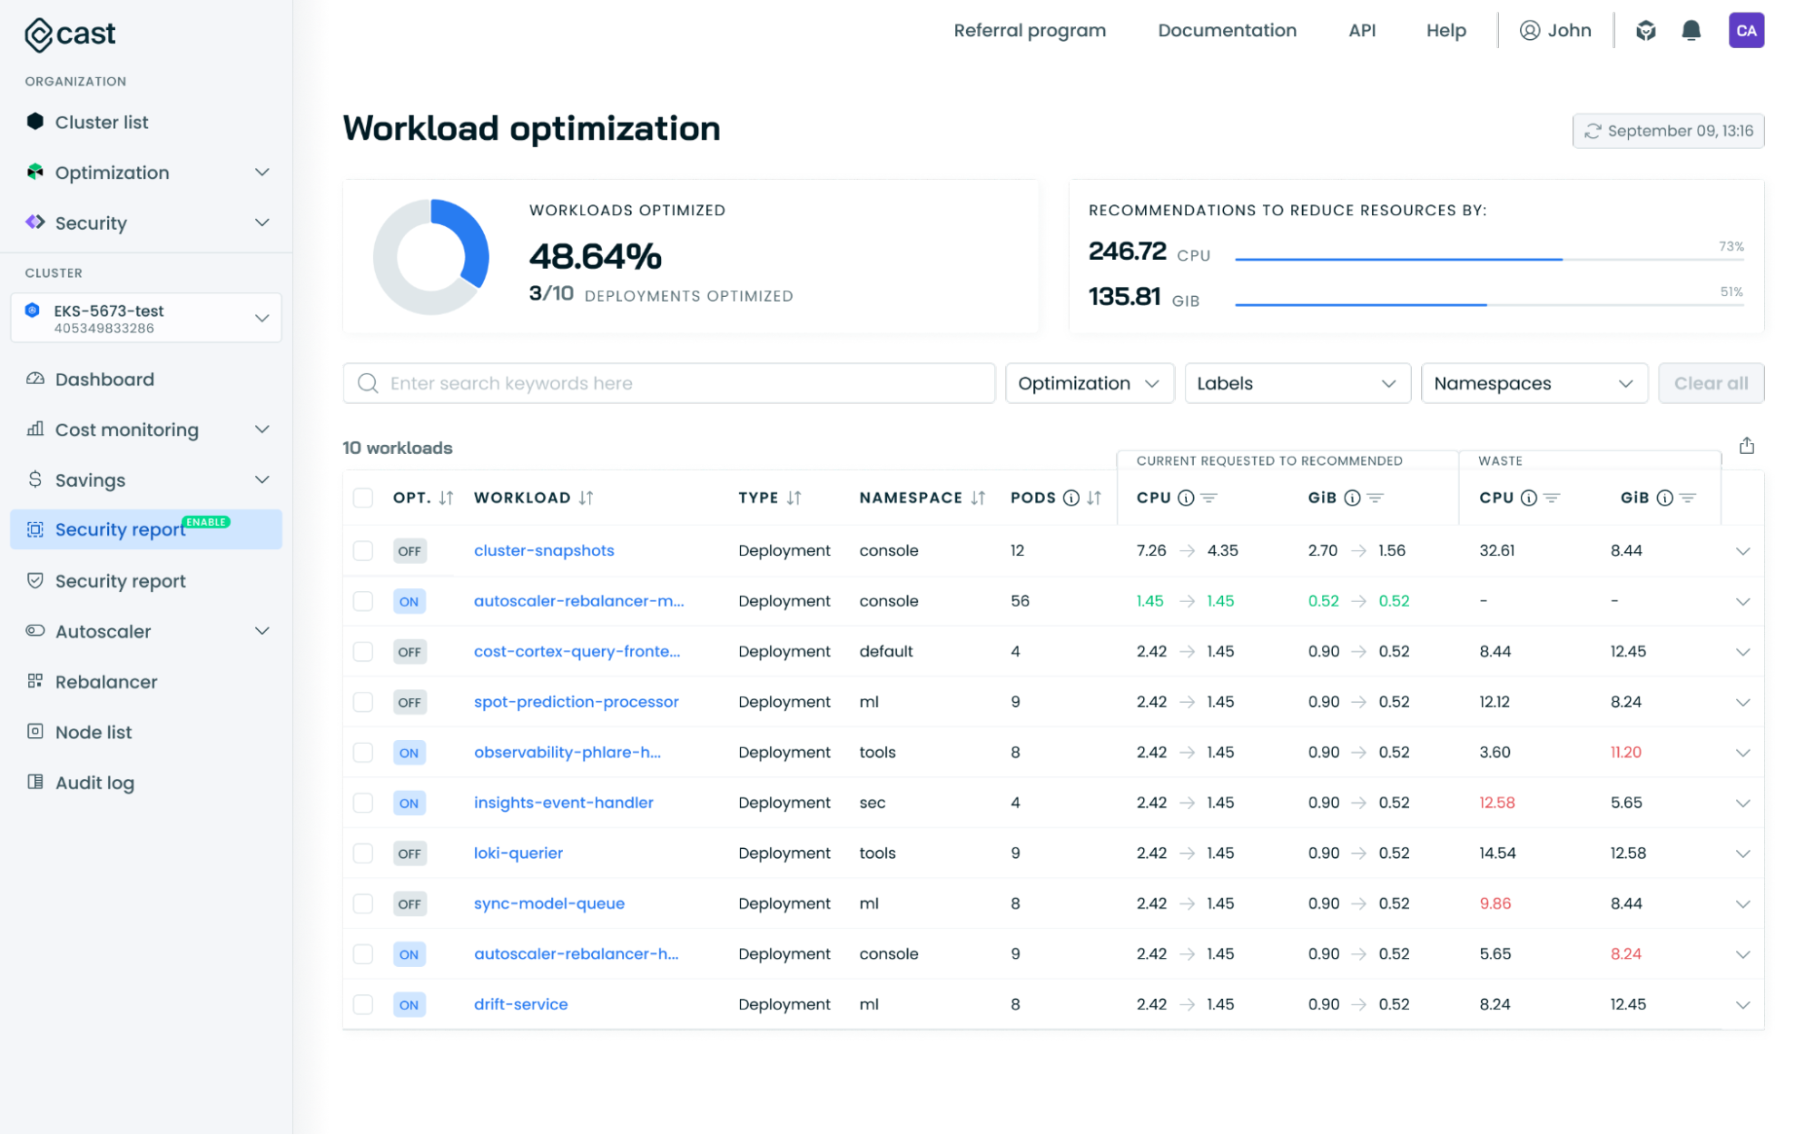
Task: Open Rebalancer in the sidebar
Action: pyautogui.click(x=106, y=682)
